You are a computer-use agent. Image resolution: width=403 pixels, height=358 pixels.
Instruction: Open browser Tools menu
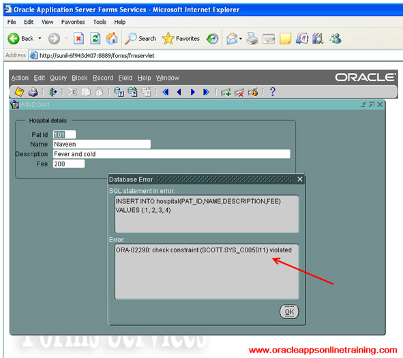[100, 22]
